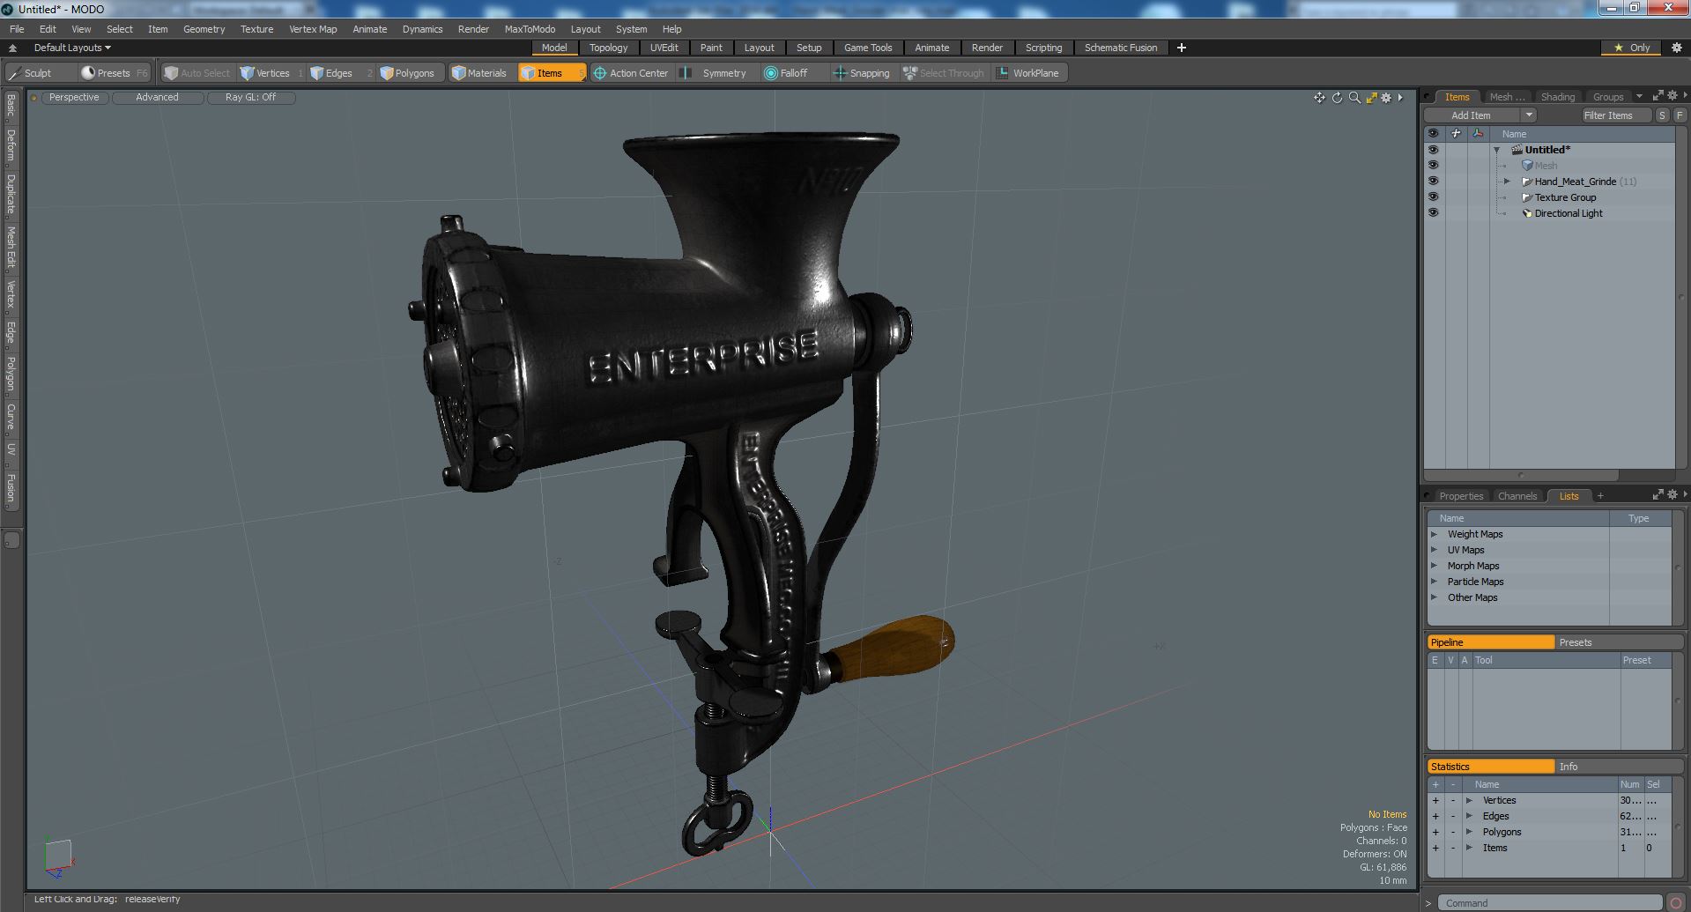Open Items panel gear settings
This screenshot has width=1691, height=912.
pyautogui.click(x=1672, y=96)
